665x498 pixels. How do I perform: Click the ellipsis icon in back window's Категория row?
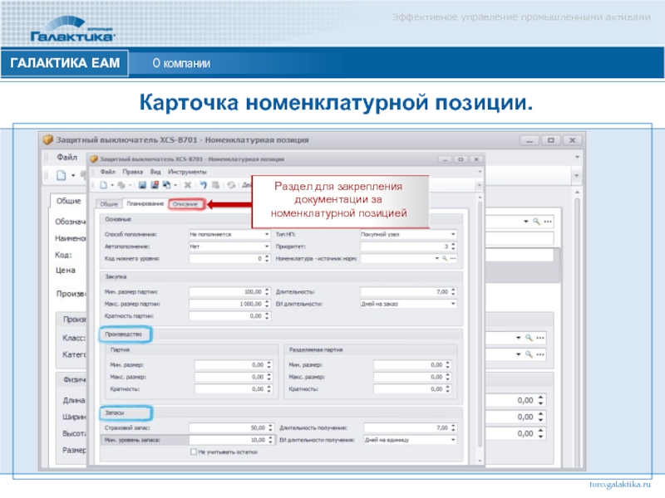[540, 354]
